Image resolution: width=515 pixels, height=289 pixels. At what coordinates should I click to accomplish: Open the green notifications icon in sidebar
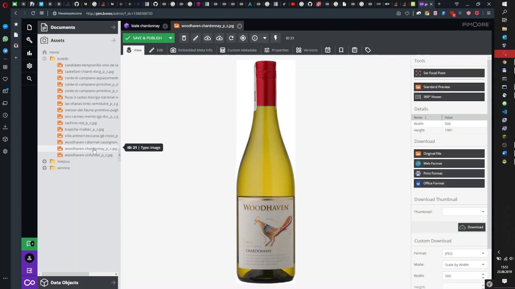click(x=29, y=244)
